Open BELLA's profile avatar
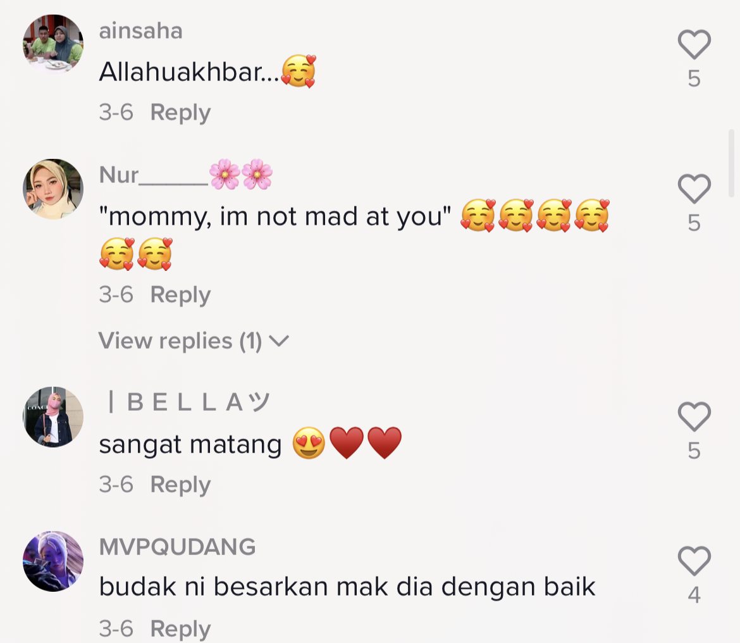 click(53, 417)
